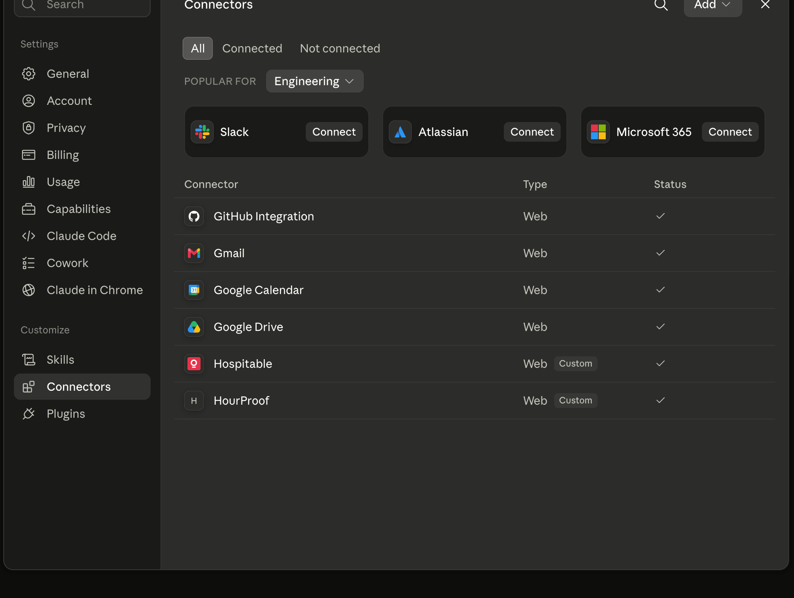Click the Gmail status checkmark
Screen dimensions: 794x598
(x=661, y=253)
